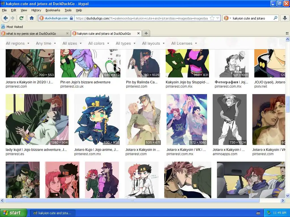Open the 535 × 671 thumbnail
The height and width of the screenshot is (217, 290).
(143, 120)
